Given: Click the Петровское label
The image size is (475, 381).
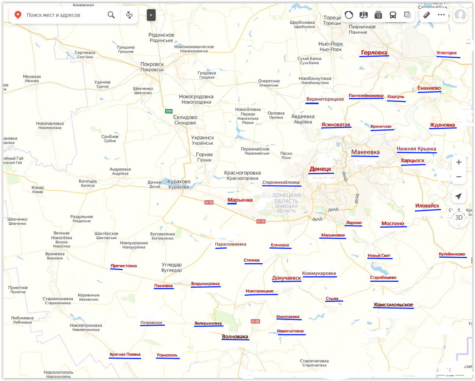Looking at the screenshot, I should (x=152, y=323).
